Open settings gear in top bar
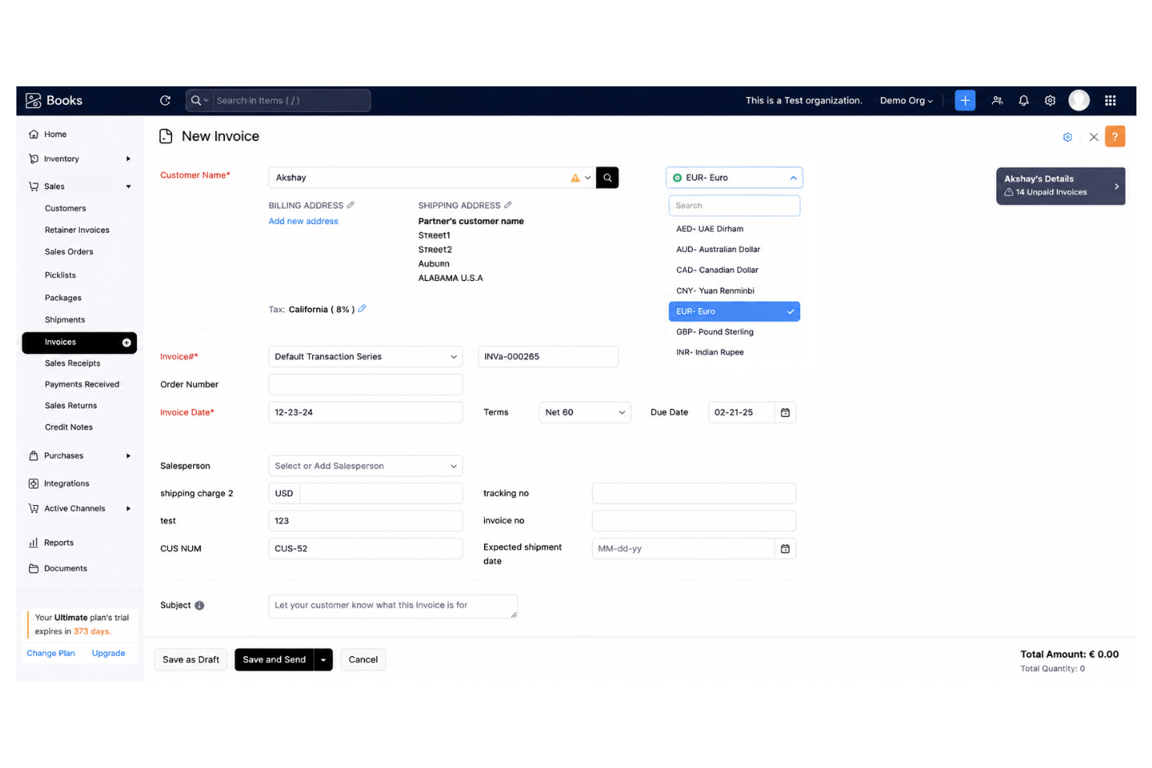The width and height of the screenshot is (1152, 768). 1050,100
